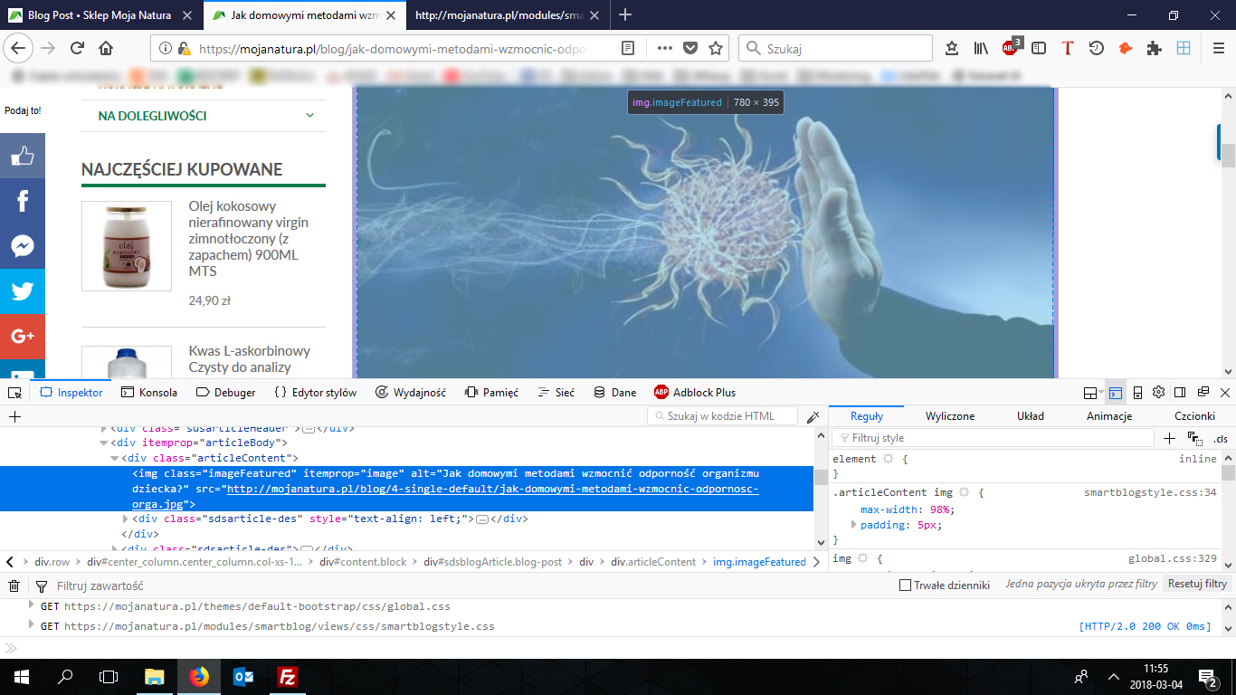Enable the Trwałe dzienniki checkbox
The height and width of the screenshot is (695, 1236).
[x=905, y=585]
